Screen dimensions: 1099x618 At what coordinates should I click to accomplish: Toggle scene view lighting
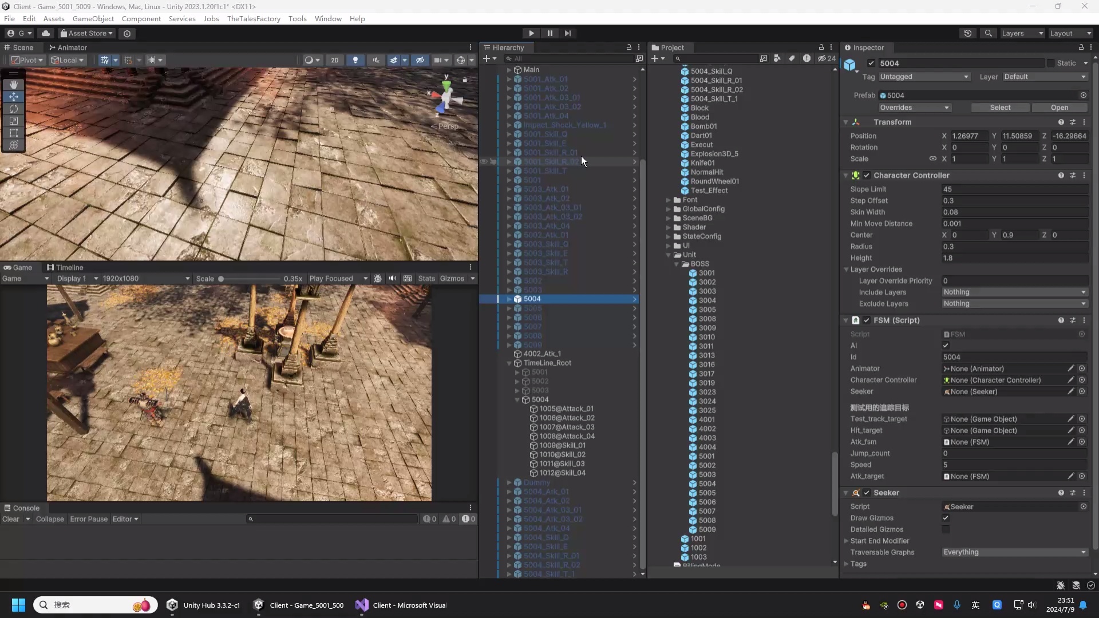pyautogui.click(x=355, y=60)
